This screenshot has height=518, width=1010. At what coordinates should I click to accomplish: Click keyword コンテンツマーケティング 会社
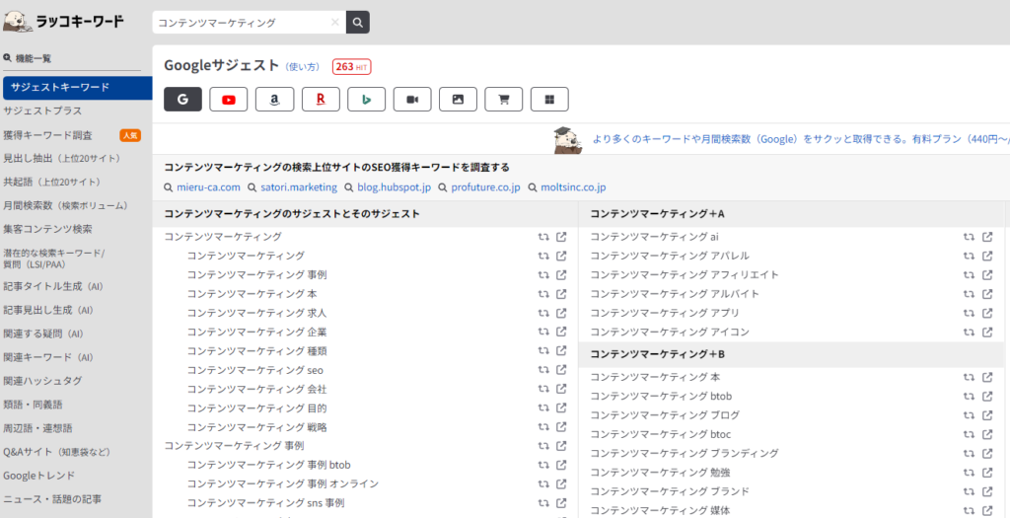coord(257,389)
